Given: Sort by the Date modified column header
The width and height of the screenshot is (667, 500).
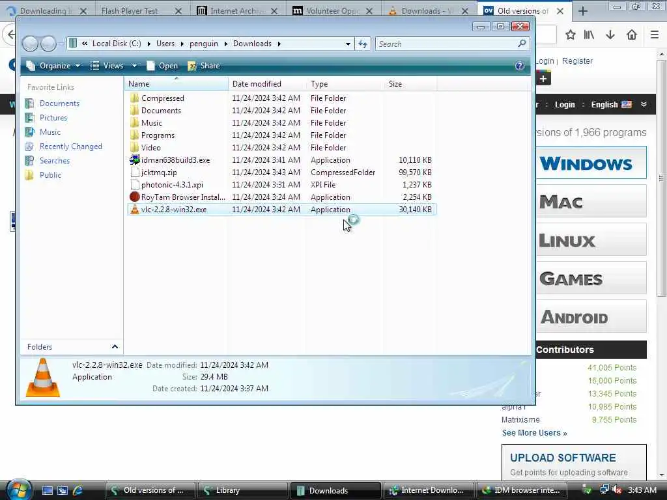Looking at the screenshot, I should coord(267,84).
